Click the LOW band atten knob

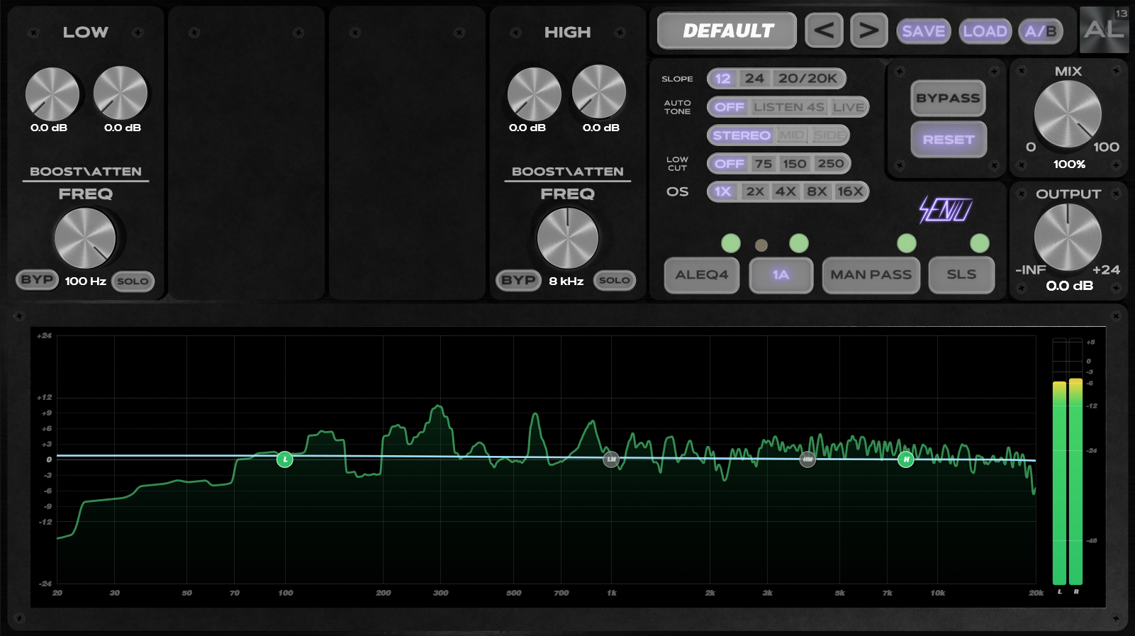(121, 93)
